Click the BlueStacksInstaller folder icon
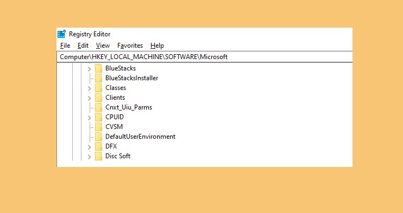Image resolution: width=403 pixels, height=213 pixels. (98, 78)
